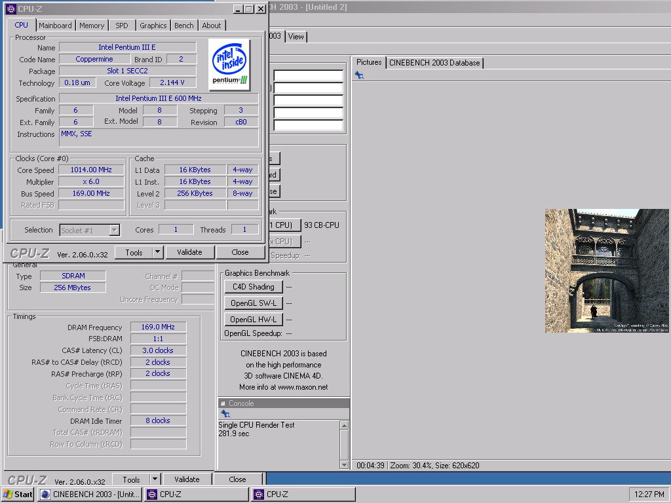Click Close in the front CPU-Z window

240,252
